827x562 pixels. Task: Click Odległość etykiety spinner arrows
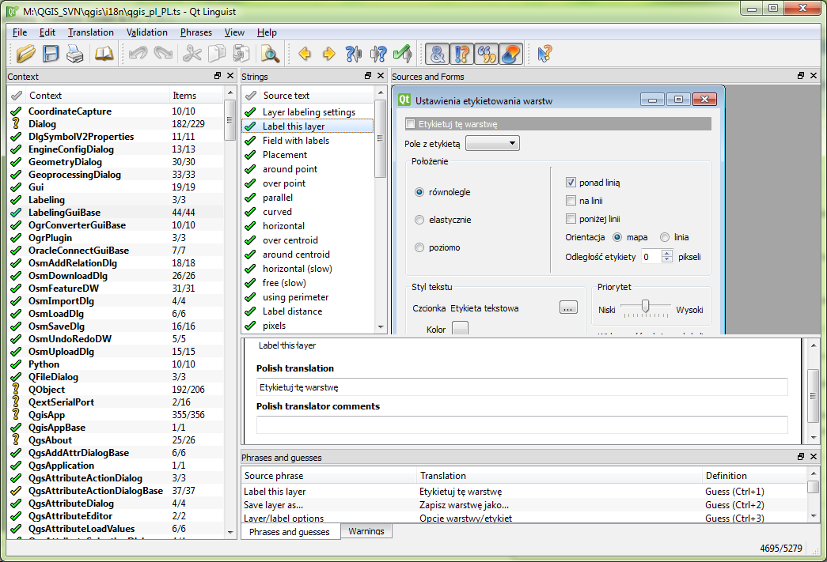(x=667, y=257)
